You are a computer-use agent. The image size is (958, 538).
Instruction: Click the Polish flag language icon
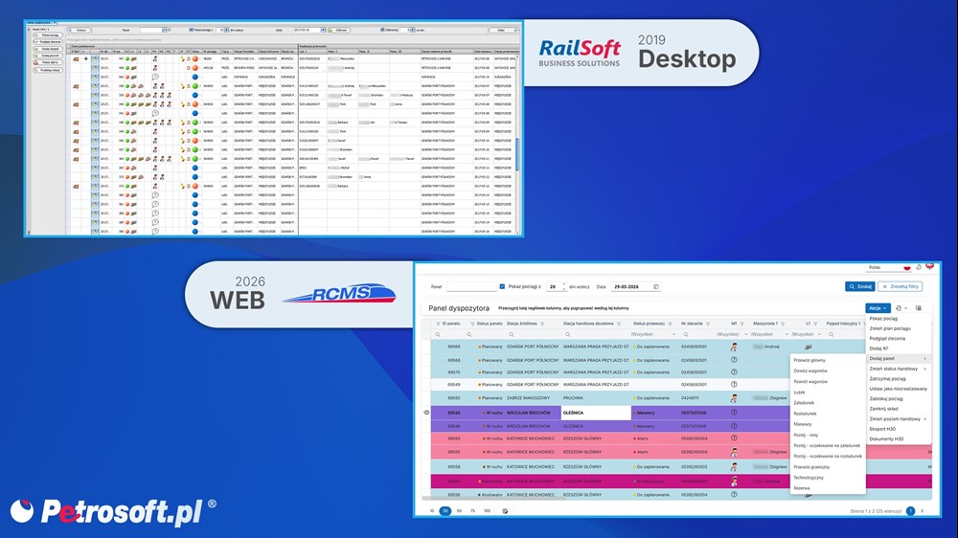[x=907, y=267]
